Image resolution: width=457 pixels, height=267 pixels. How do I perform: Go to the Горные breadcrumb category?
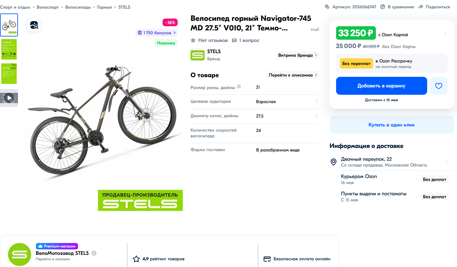[105, 7]
